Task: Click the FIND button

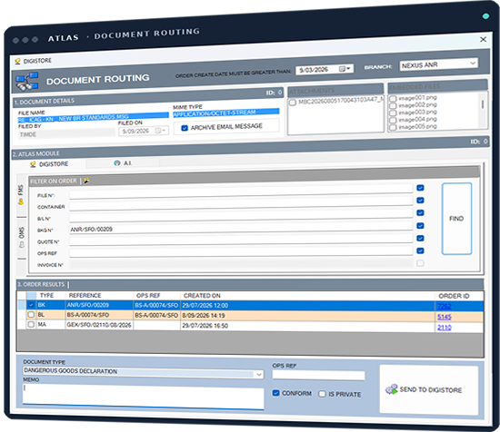Action: (456, 219)
